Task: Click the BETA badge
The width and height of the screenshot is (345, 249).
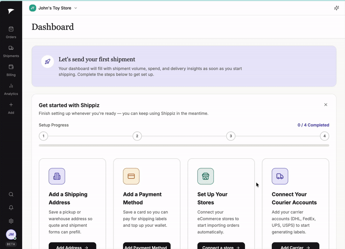Action: pyautogui.click(x=11, y=244)
